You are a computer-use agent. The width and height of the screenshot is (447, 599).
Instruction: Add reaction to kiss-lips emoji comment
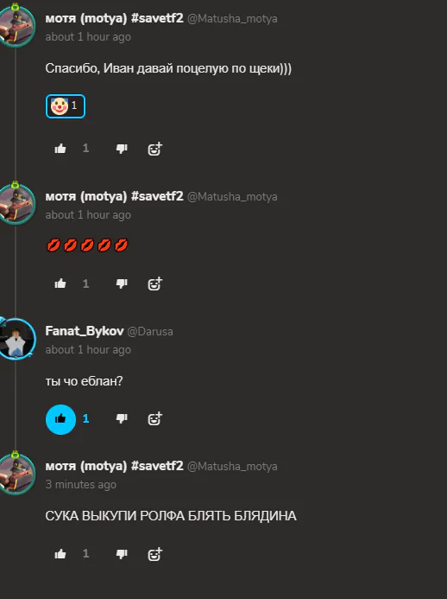pyautogui.click(x=154, y=284)
